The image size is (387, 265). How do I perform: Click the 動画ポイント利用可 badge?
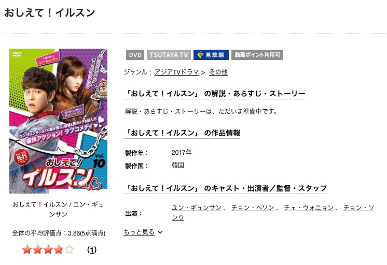(257, 55)
